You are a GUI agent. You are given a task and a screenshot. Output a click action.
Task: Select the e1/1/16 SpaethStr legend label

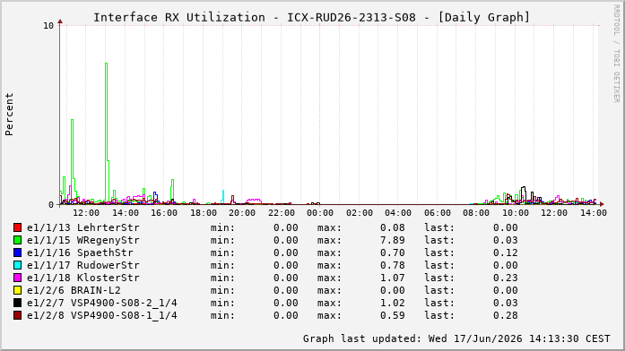80,253
